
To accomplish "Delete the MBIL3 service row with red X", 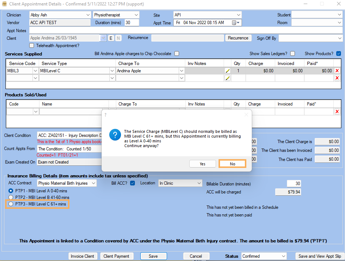I will coord(337,71).
